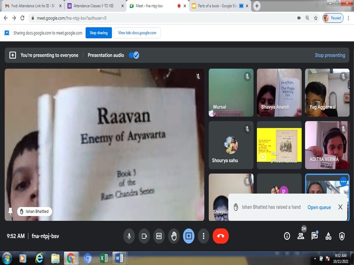Select Shourya sahu participant tile
The height and width of the screenshot is (265, 354).
tap(231, 145)
